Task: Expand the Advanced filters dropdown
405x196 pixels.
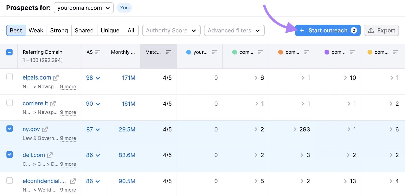Action: pos(234,30)
